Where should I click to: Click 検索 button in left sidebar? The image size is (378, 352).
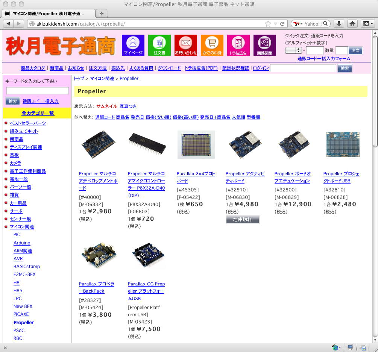coord(13,101)
